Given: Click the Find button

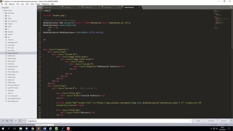Looking at the screenshot, I should click(x=198, y=121).
